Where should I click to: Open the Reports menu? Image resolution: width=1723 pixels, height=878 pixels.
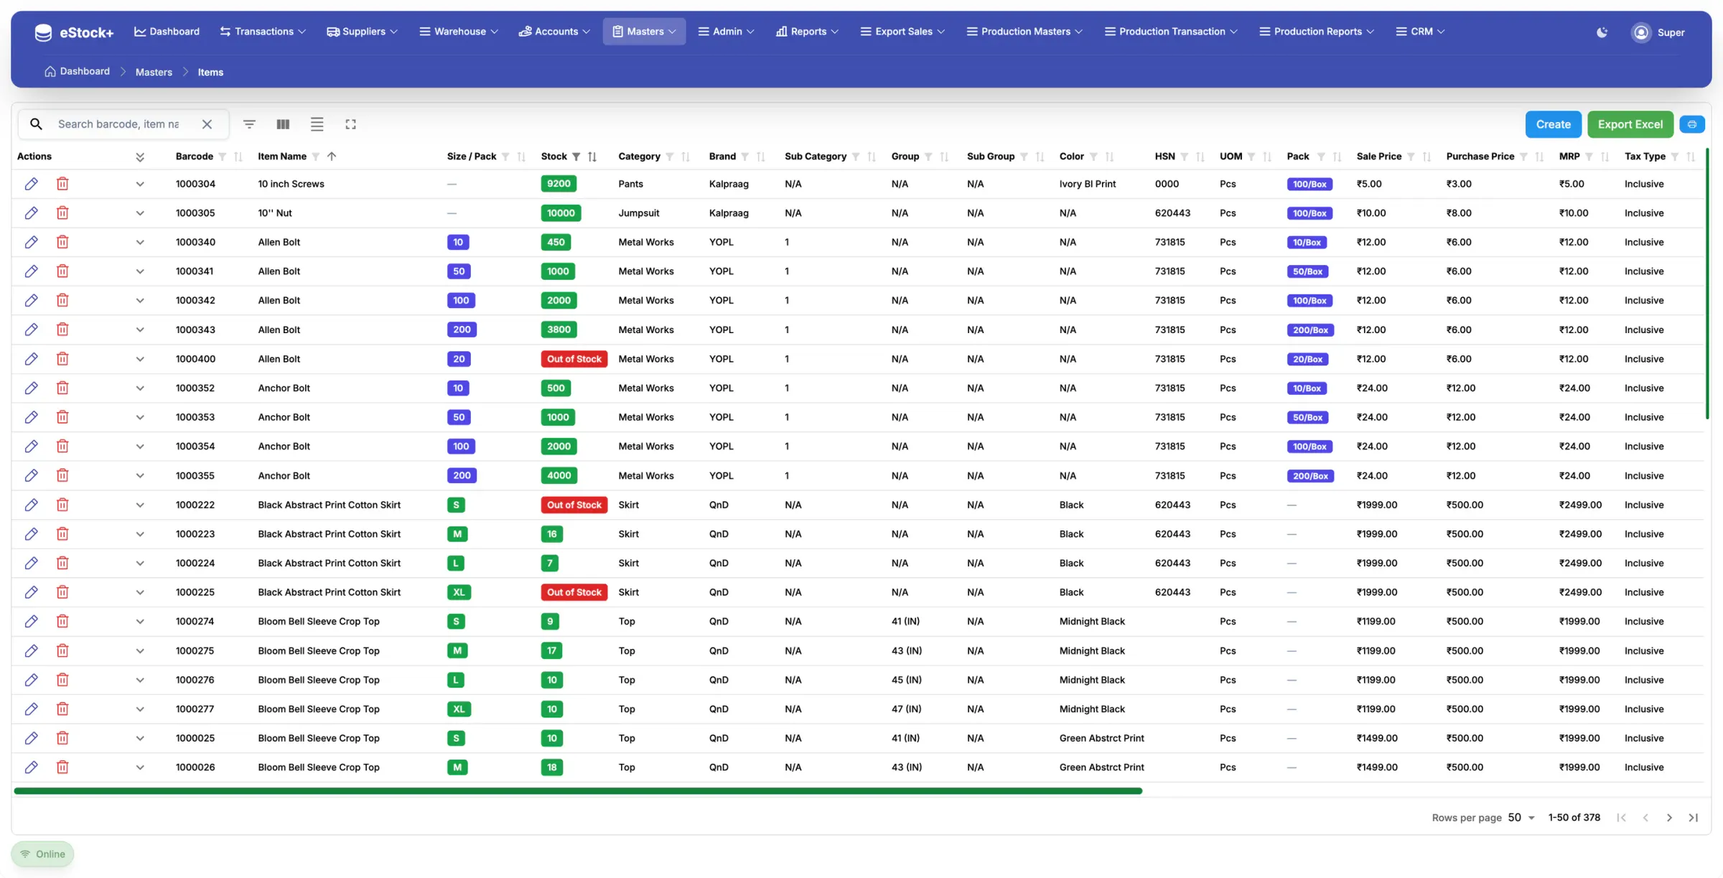(x=807, y=32)
